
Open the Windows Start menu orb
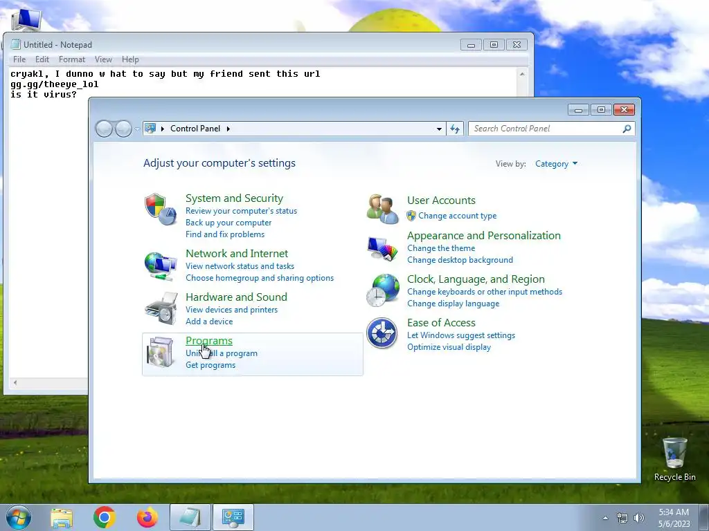tap(19, 517)
